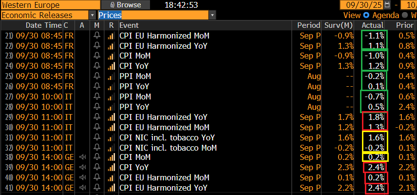Toggle alert bell for Italy CPI NIC tobacco YoY
The image size is (417, 195).
[x=97, y=137]
